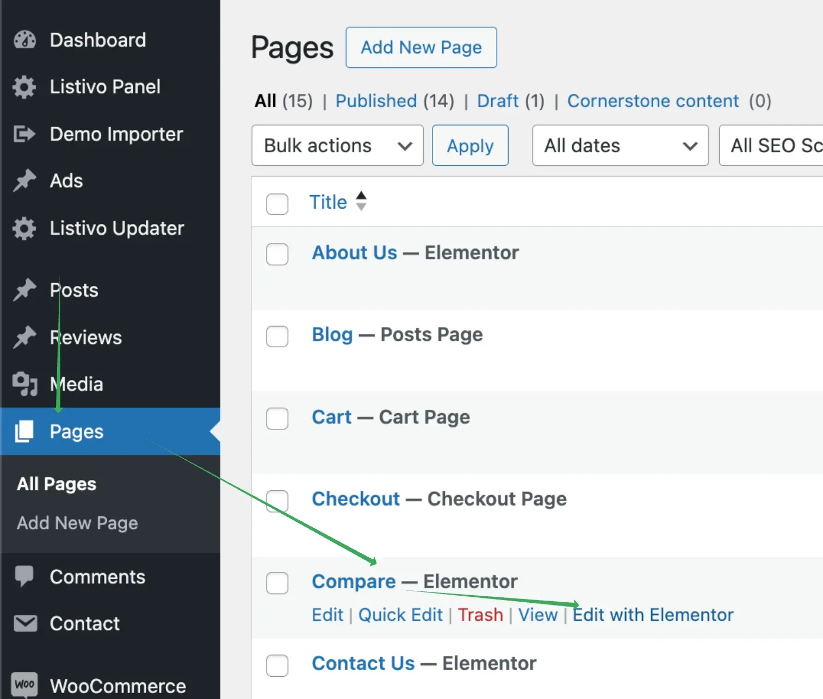Click the Media library icon

point(24,384)
